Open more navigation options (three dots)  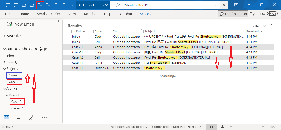coord(45,117)
